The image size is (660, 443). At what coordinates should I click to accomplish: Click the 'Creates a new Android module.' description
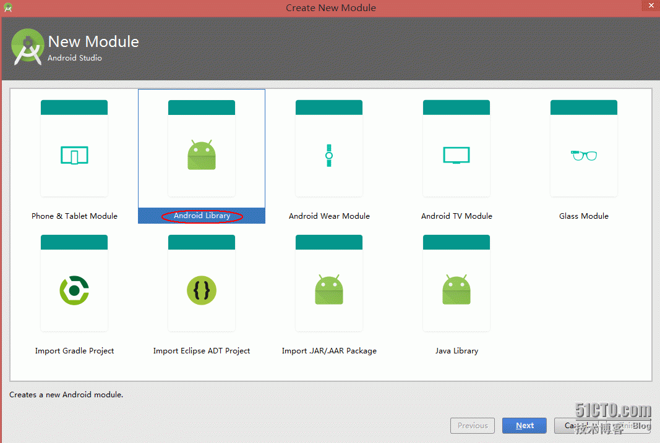66,395
